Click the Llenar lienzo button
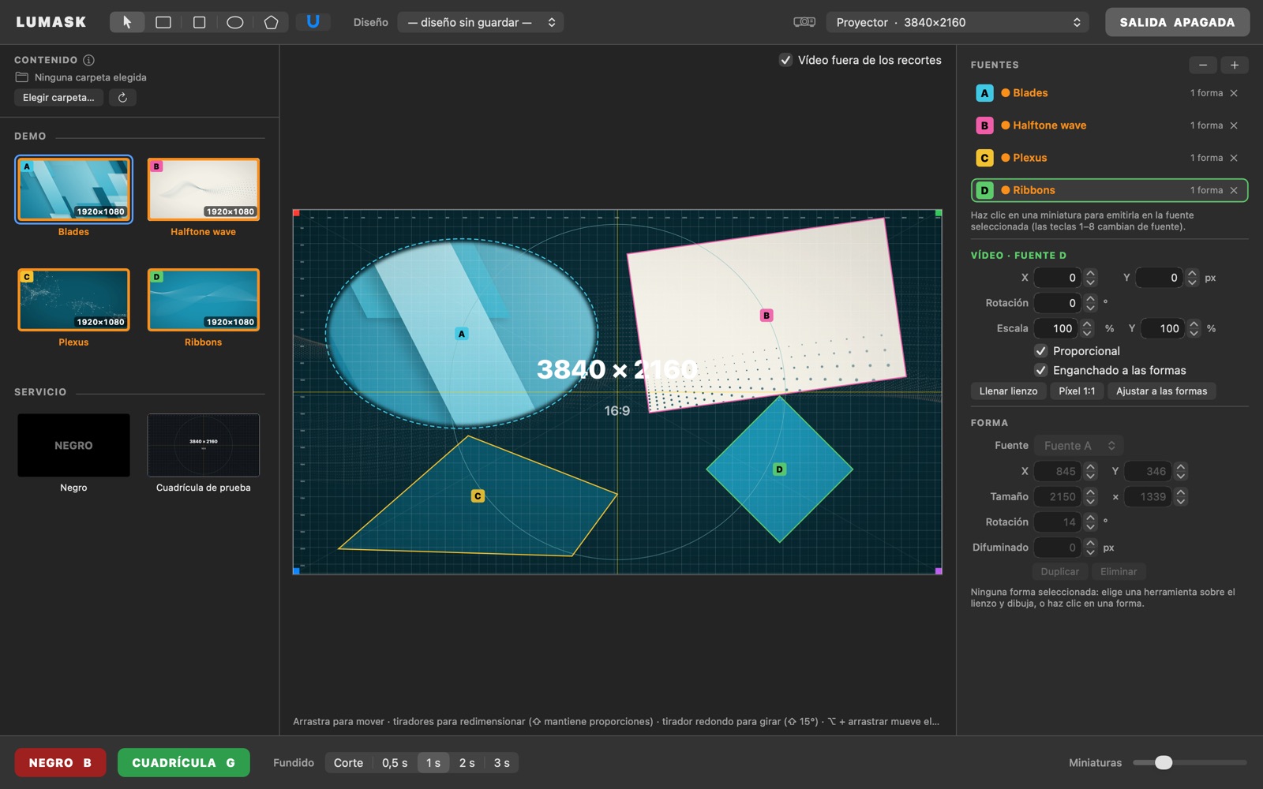 [1008, 391]
